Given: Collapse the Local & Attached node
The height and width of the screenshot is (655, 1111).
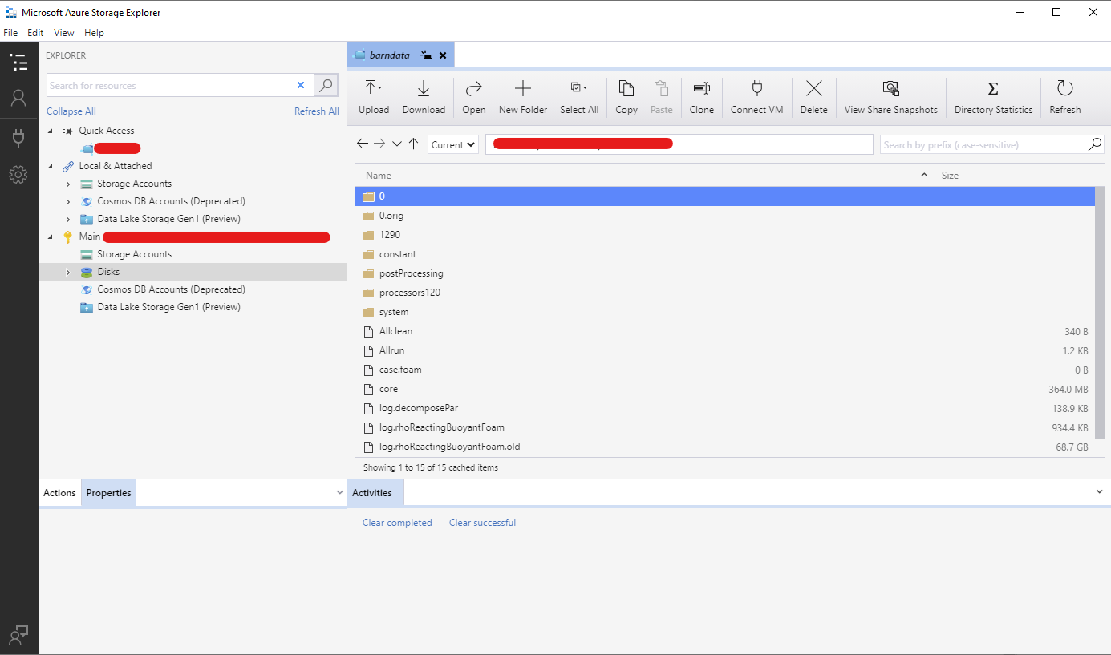Looking at the screenshot, I should (50, 166).
